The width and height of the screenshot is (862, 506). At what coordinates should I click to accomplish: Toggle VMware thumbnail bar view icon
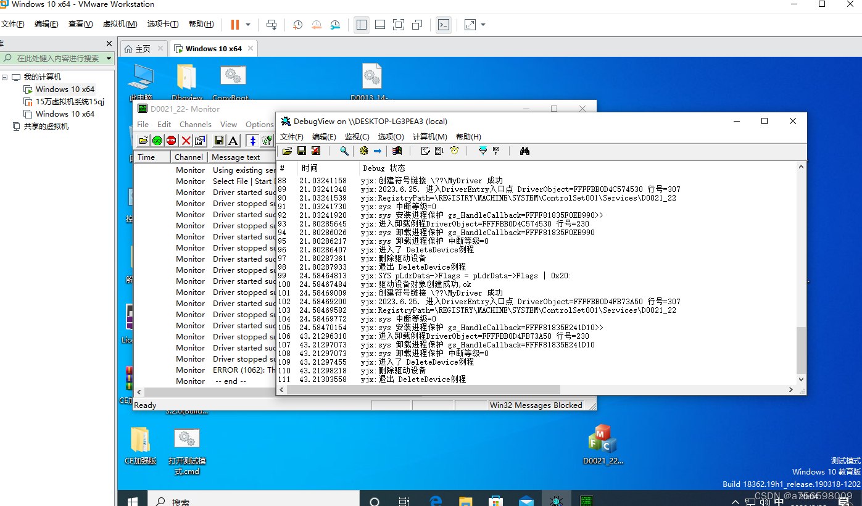[x=380, y=25]
